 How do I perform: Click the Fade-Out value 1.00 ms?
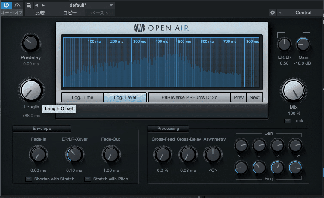click(111, 171)
